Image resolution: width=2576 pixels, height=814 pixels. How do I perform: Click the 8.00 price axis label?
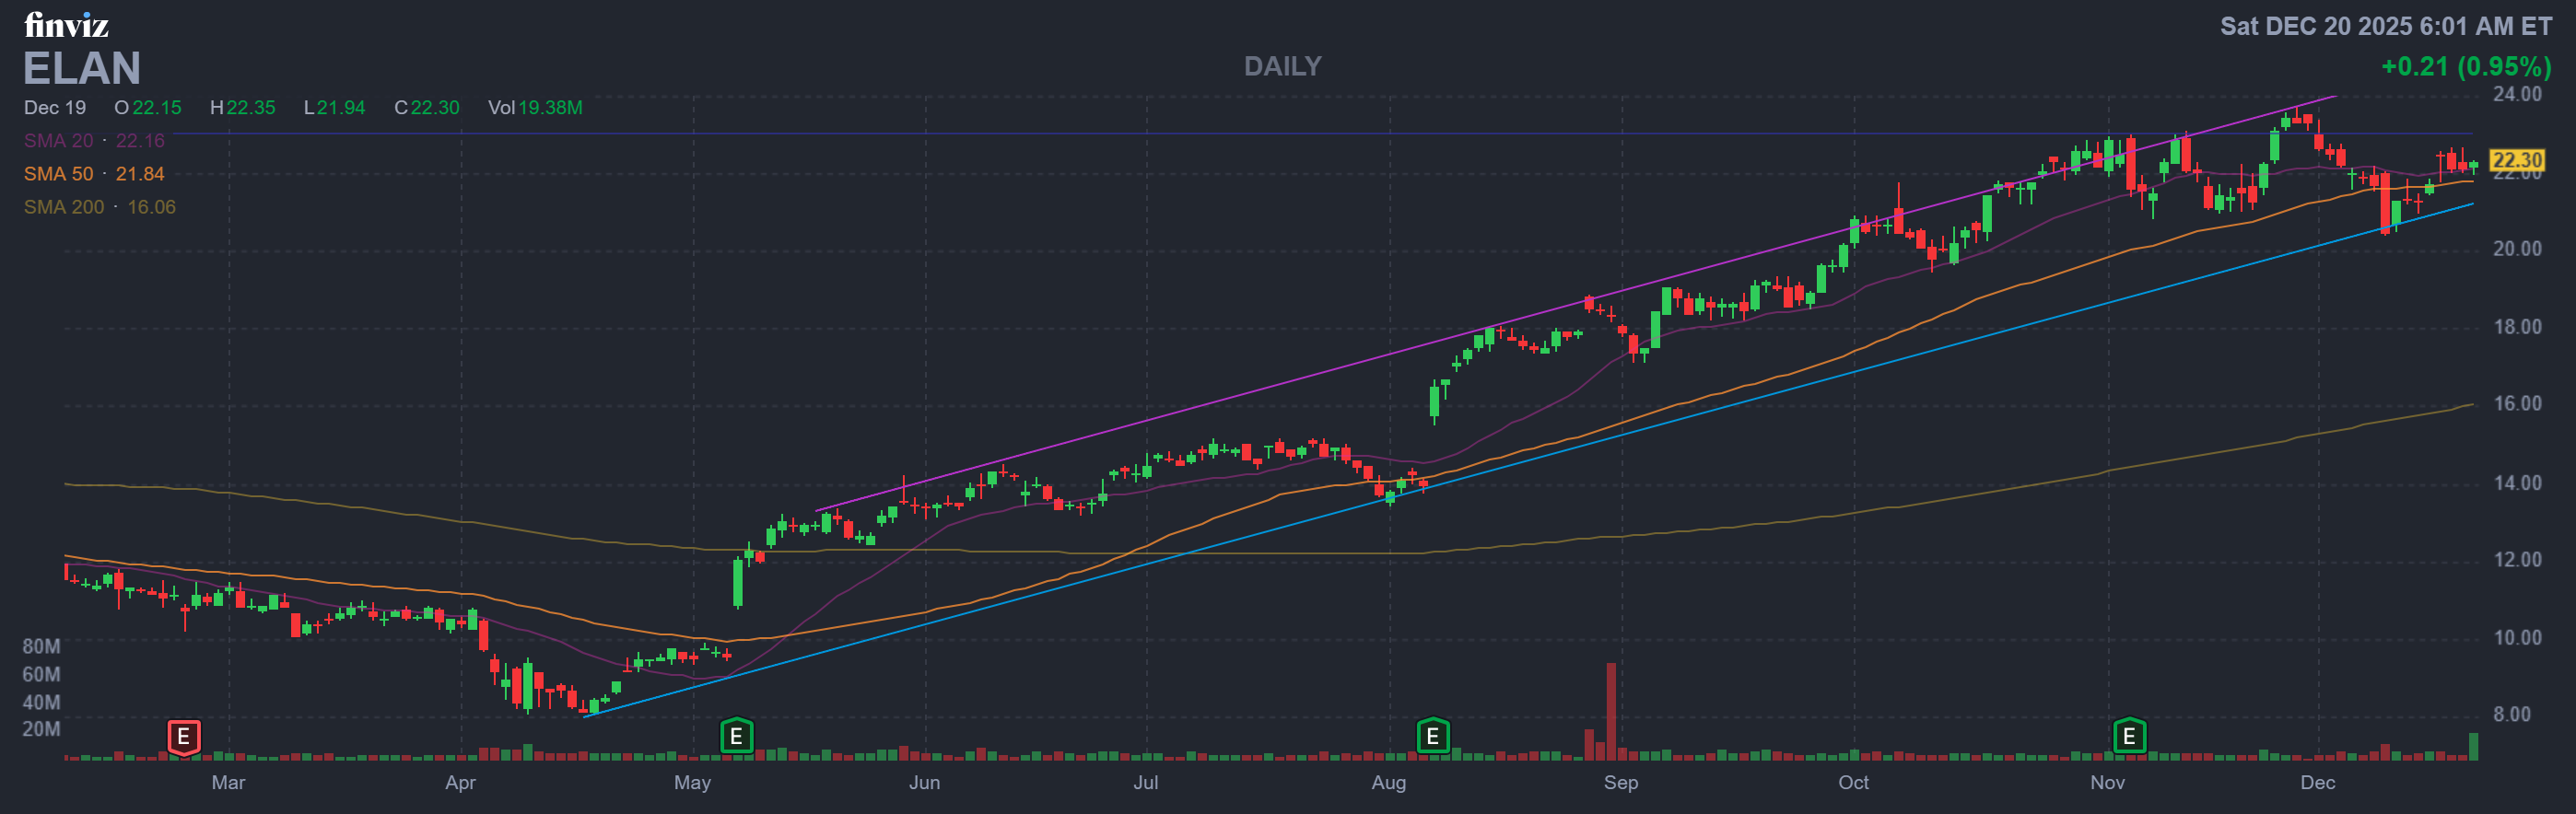[2511, 715]
